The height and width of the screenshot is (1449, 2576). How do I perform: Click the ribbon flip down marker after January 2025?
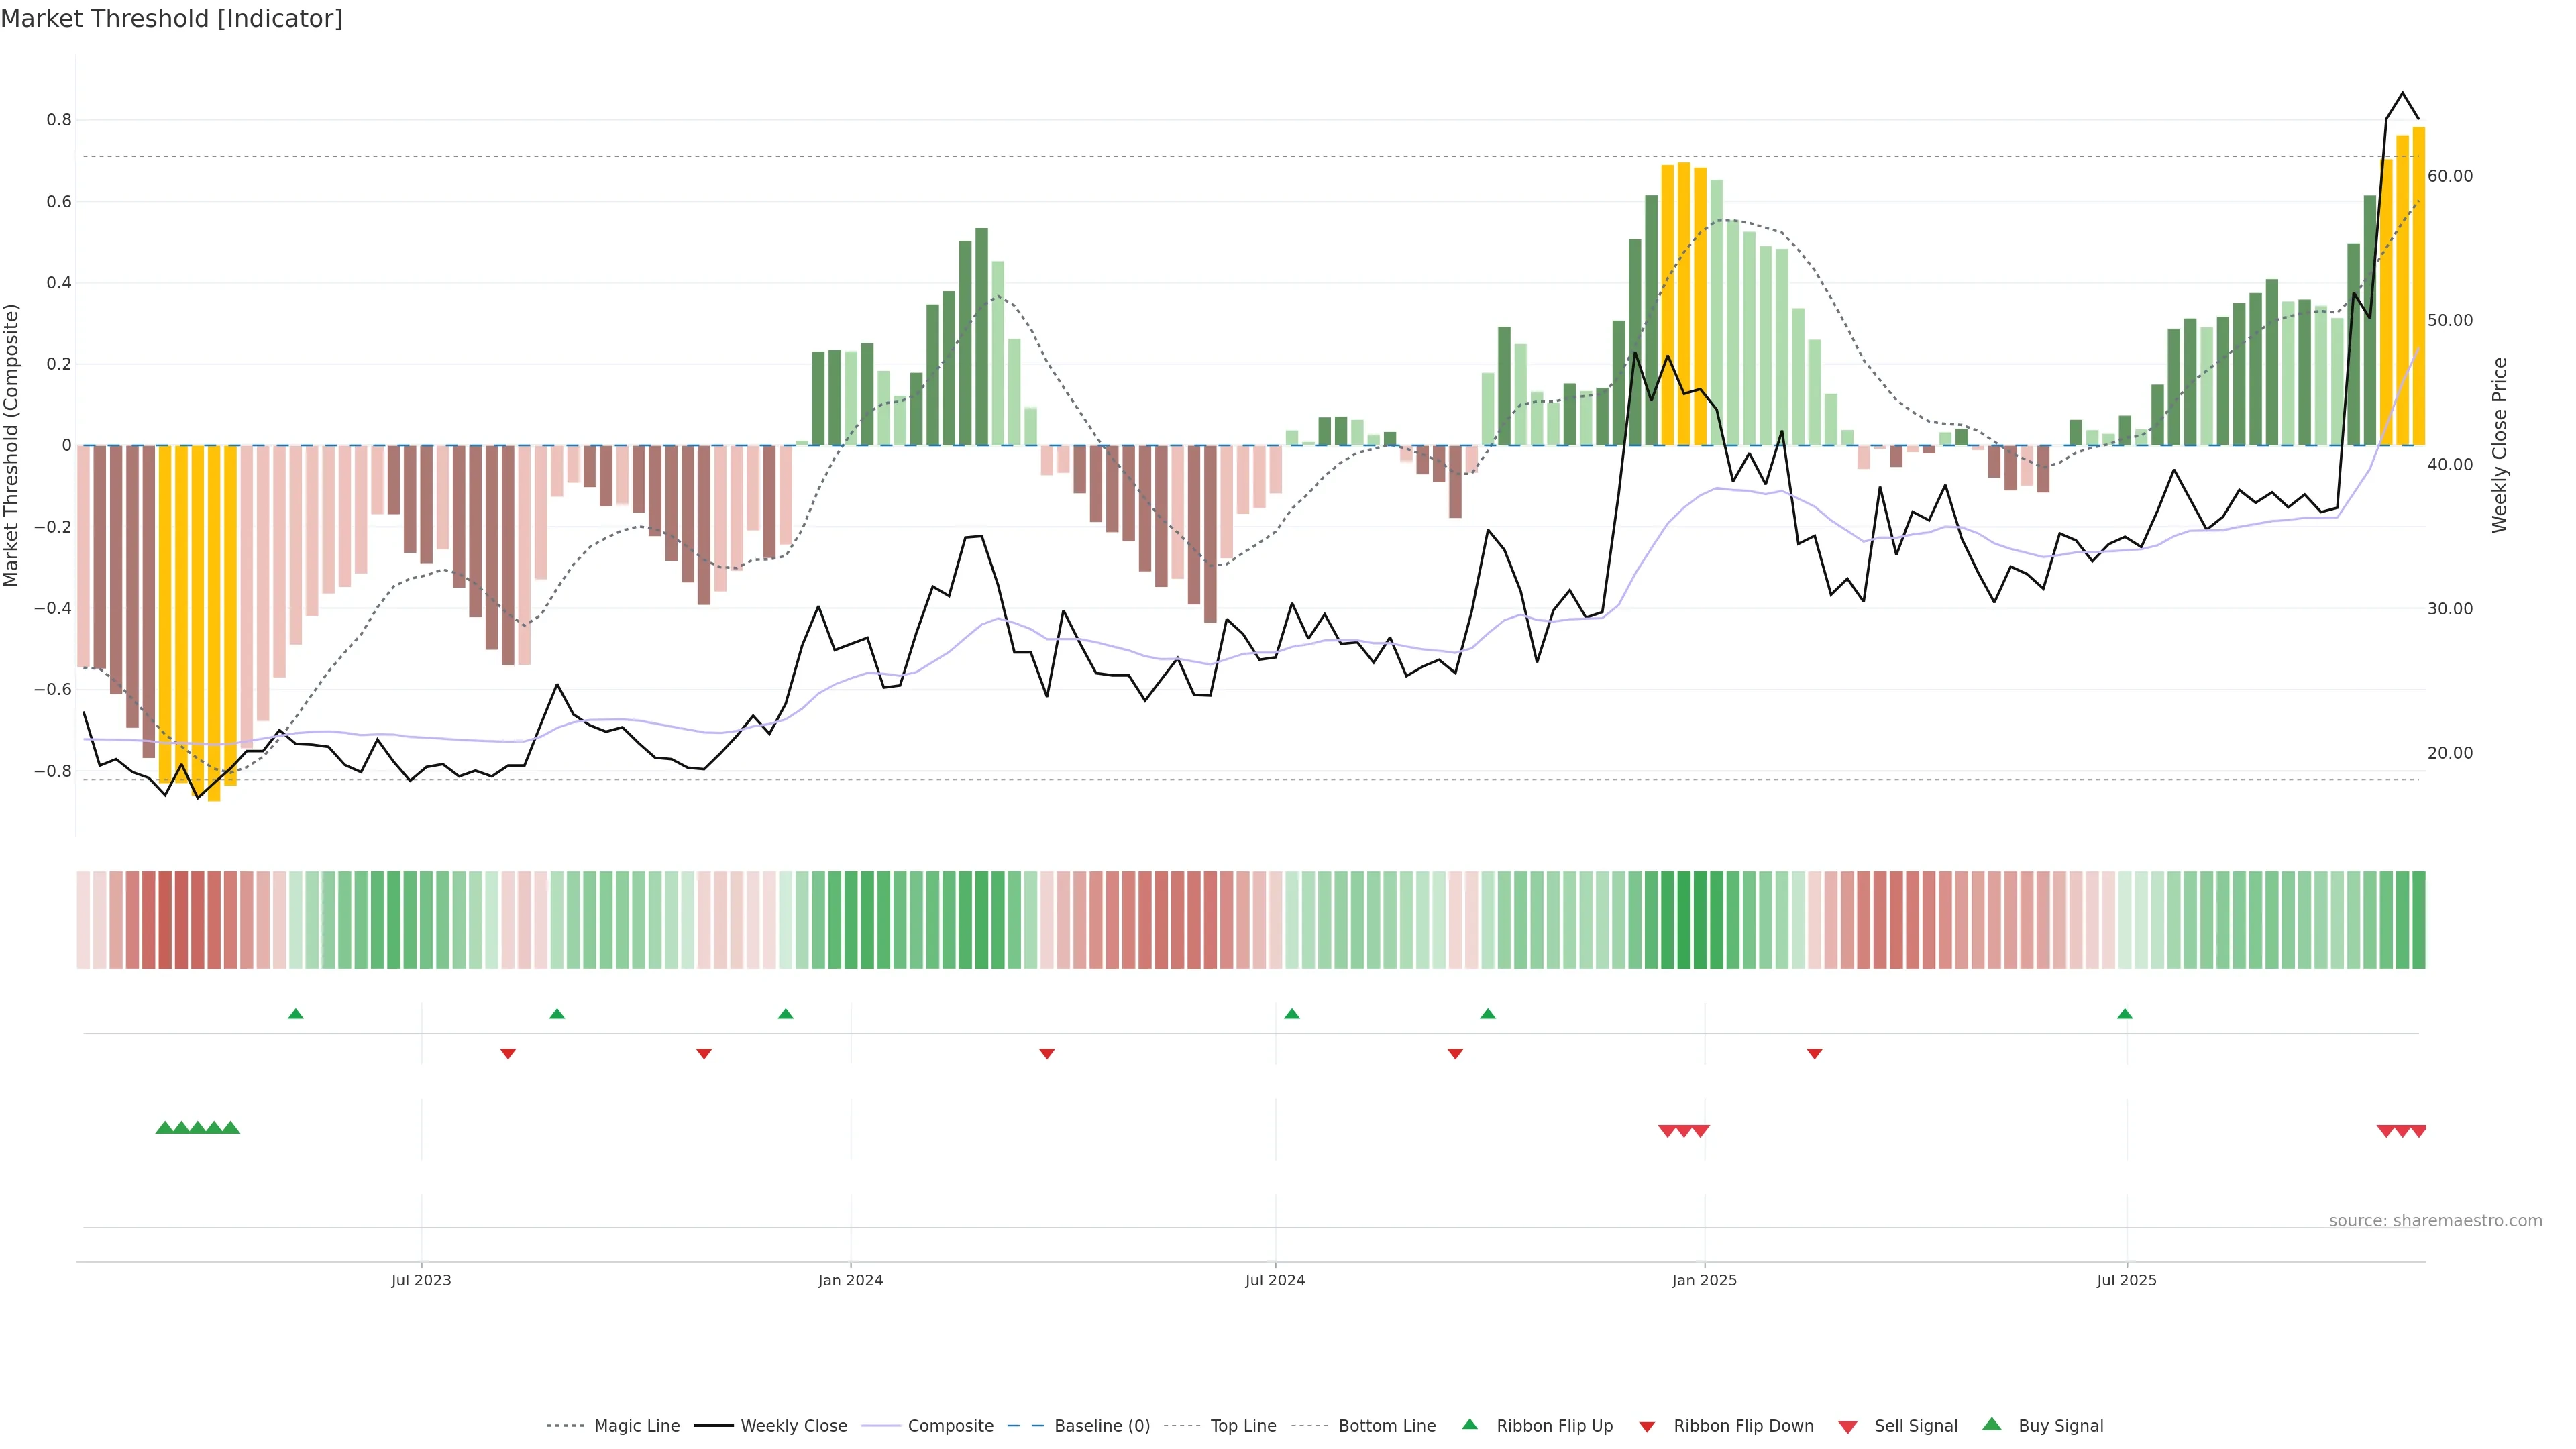click(x=1814, y=1053)
